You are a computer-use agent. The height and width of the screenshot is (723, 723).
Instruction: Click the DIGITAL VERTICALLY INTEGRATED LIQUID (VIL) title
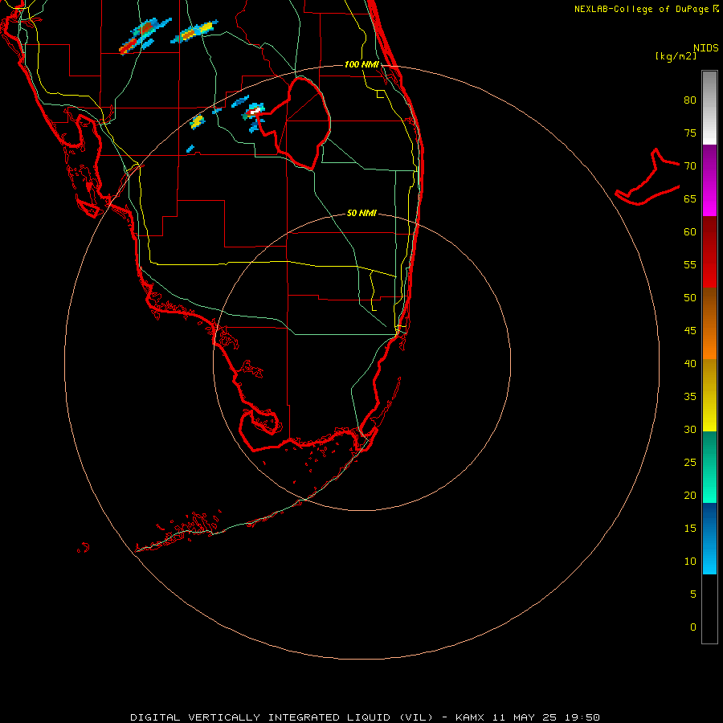pyautogui.click(x=282, y=717)
